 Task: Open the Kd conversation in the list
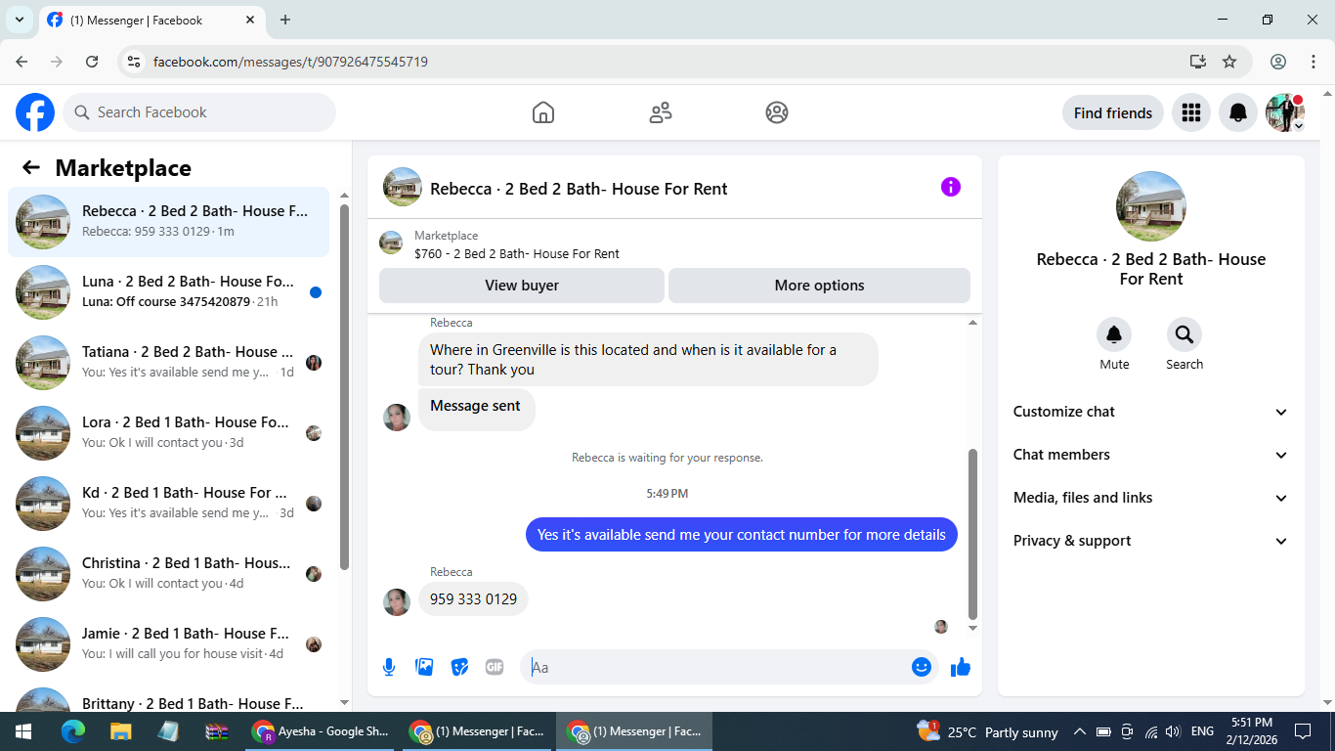(168, 504)
